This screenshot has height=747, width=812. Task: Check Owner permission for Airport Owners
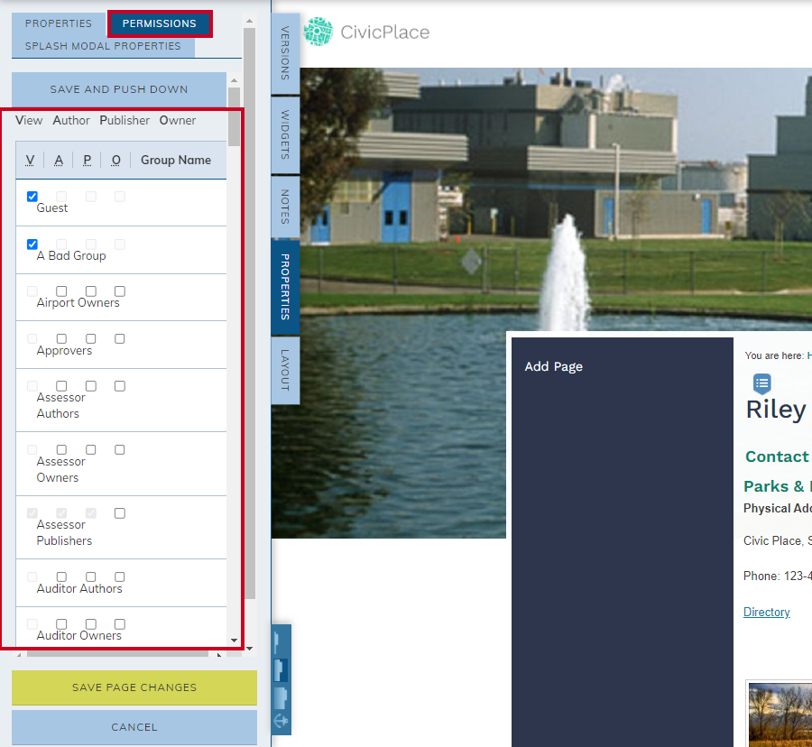[x=120, y=291]
